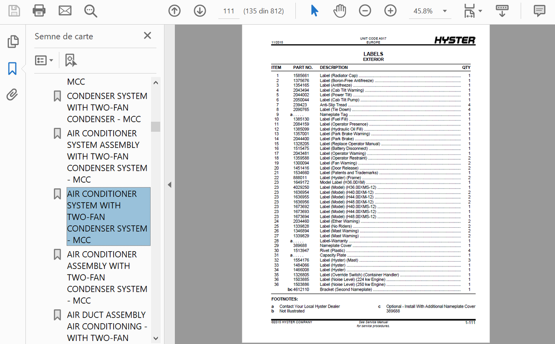Click the PART NO. column header
Viewport: 555px width, 344px height.
click(303, 67)
